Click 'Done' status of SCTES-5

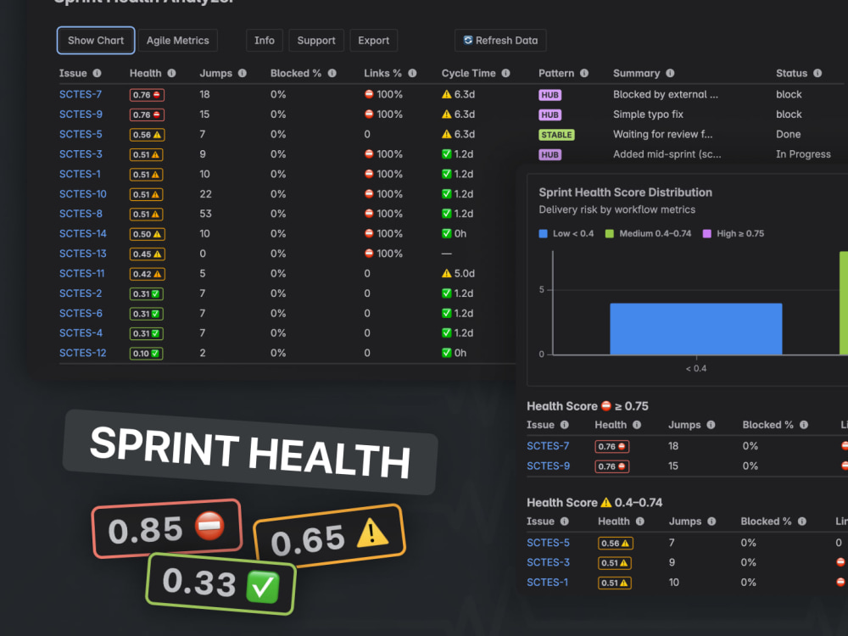click(789, 134)
